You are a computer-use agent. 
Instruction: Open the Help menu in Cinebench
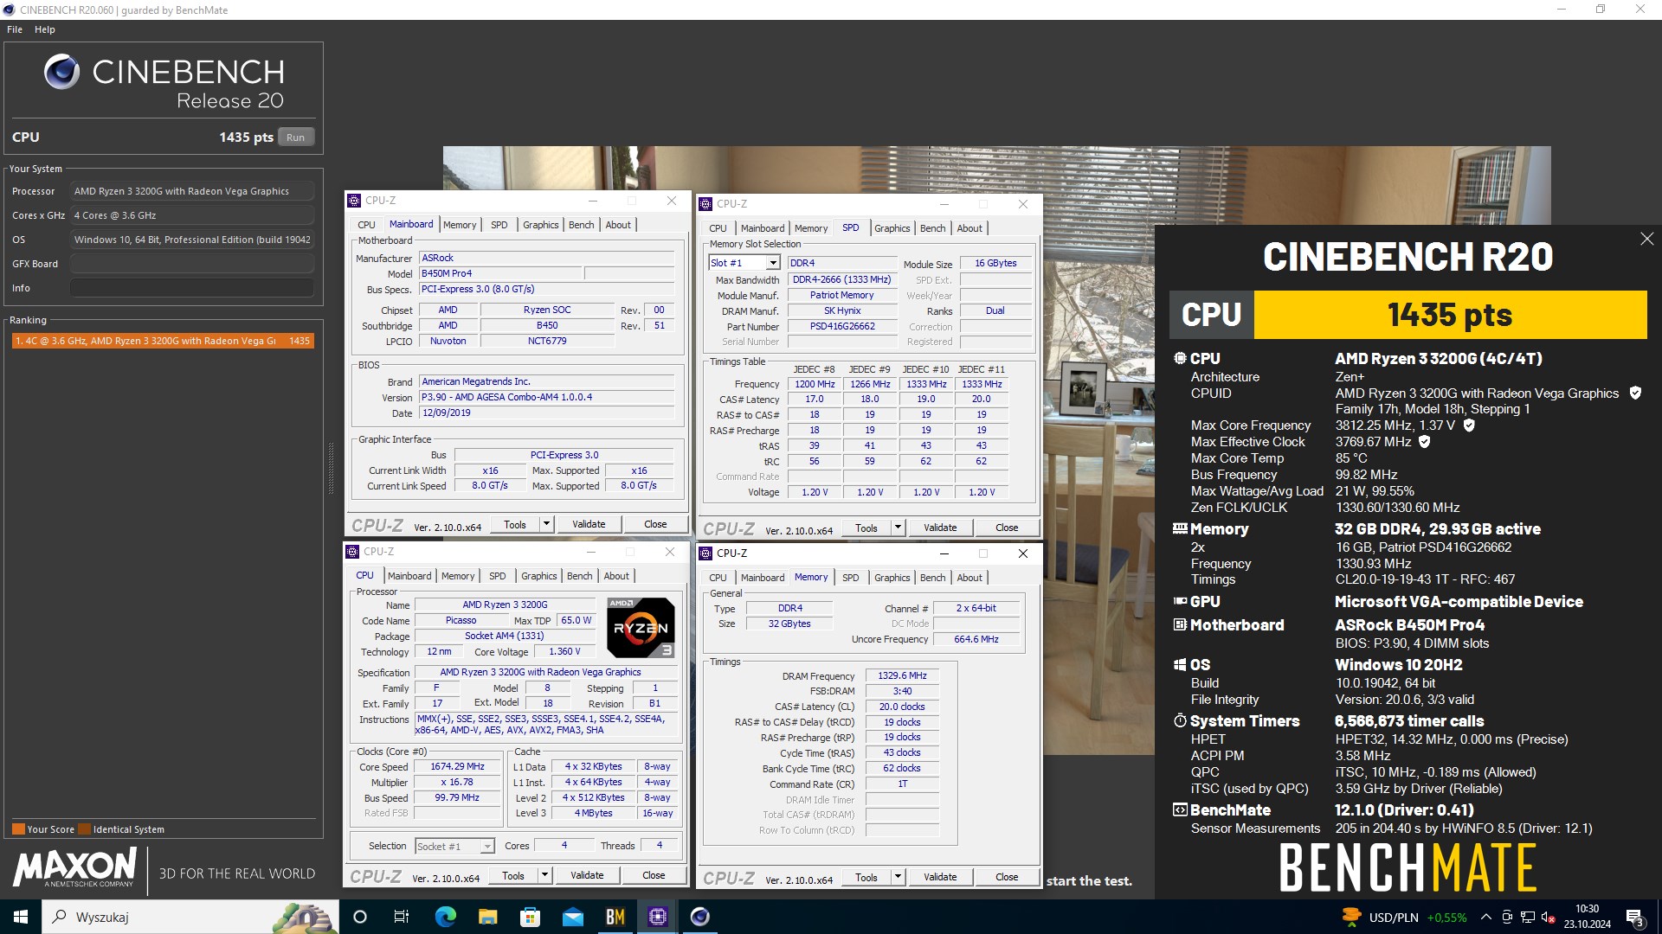click(45, 29)
